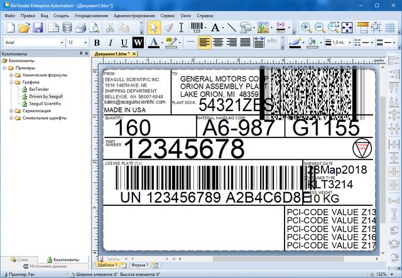Set fill color with paint bucket
402x278 pixels.
312,43
